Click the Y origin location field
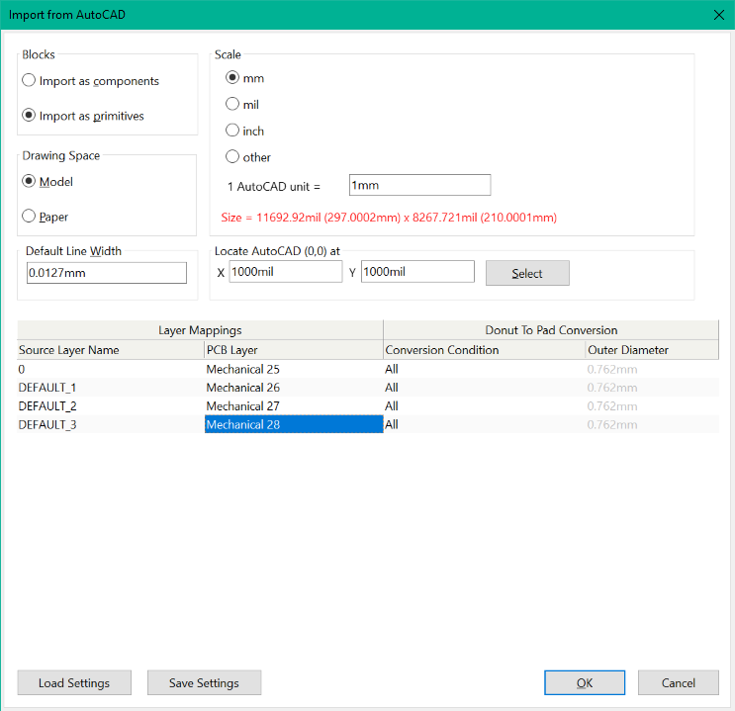735x711 pixels. tap(416, 272)
